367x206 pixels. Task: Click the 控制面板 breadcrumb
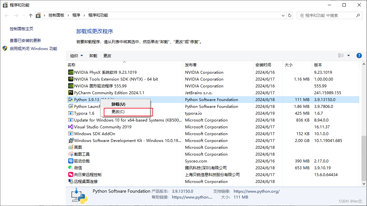coord(56,15)
